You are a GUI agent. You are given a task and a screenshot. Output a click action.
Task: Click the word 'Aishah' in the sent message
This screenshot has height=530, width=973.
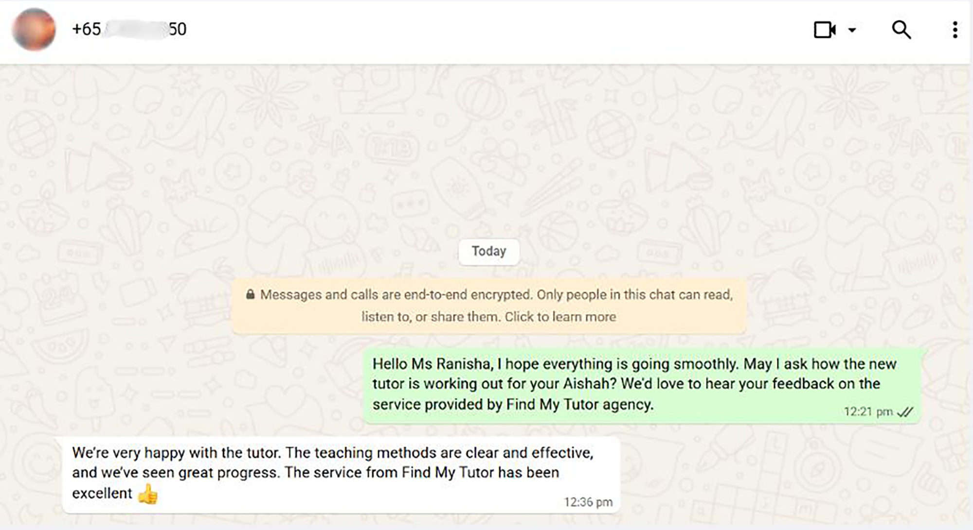[586, 384]
